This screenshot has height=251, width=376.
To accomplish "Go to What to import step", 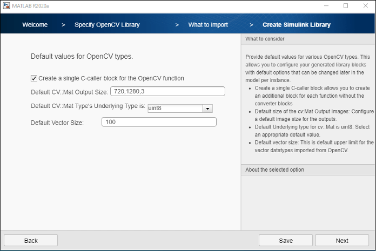I will point(208,25).
